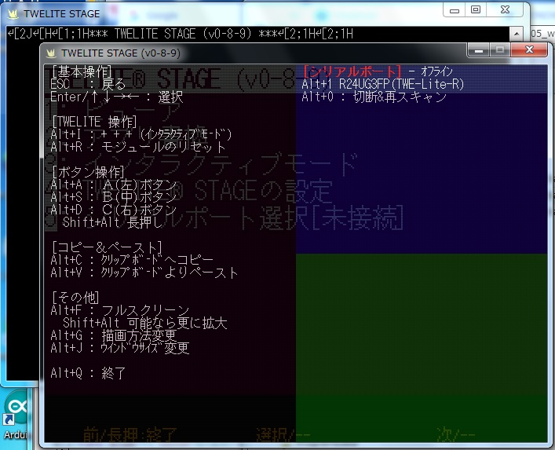Screen dimensions: 555x450
Task: Select the Alt+1 R24UG3FP(TWE-Lite-R) serial port line
Action: click(382, 84)
